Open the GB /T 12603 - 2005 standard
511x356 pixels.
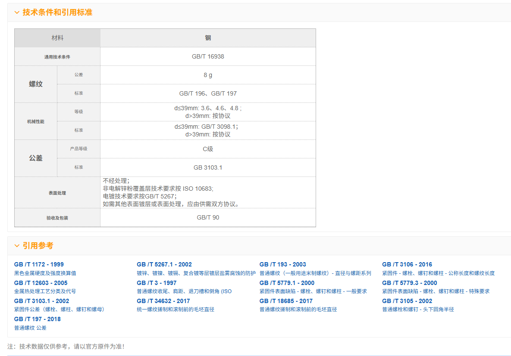[x=41, y=283]
